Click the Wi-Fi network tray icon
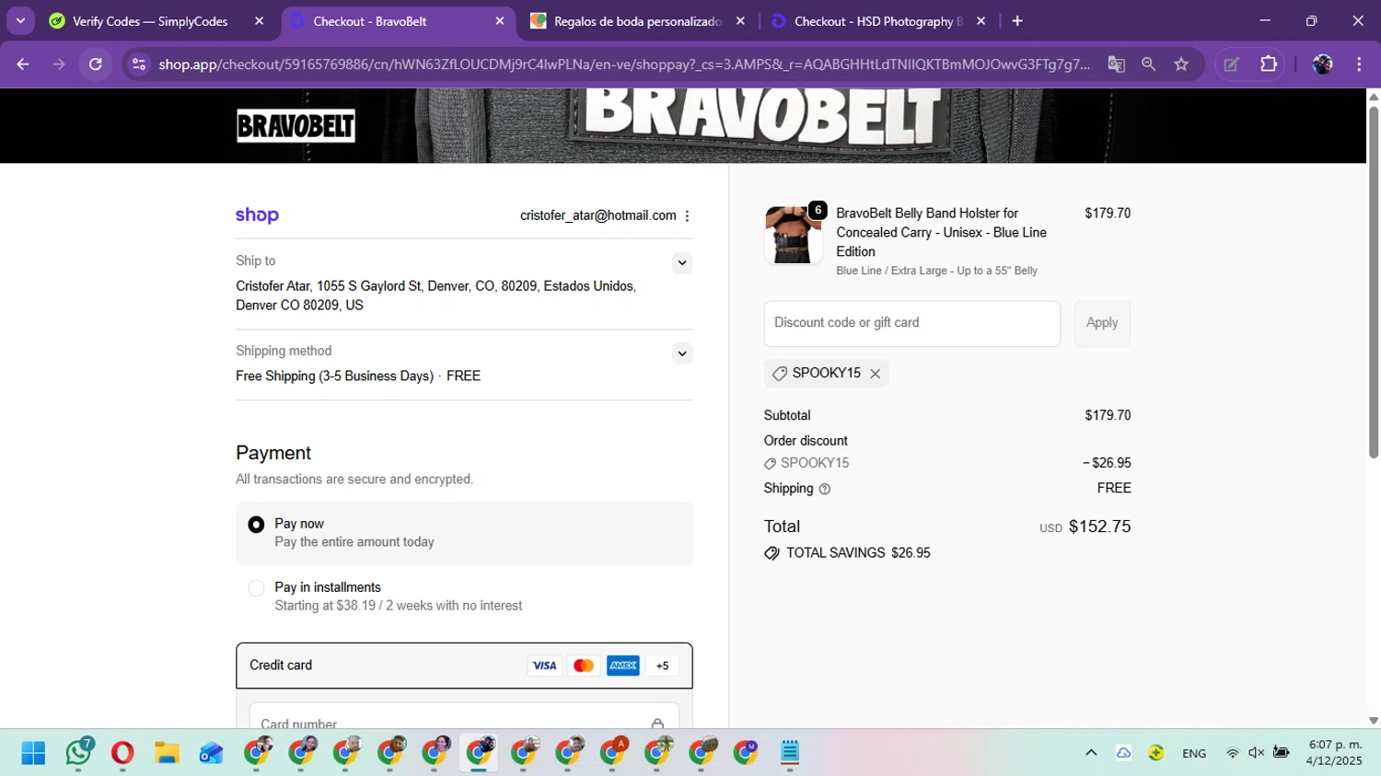This screenshot has width=1381, height=776. [x=1232, y=753]
